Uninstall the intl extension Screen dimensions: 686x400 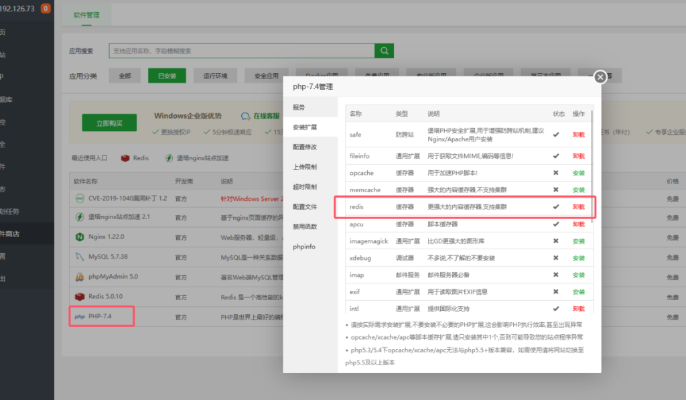578,309
